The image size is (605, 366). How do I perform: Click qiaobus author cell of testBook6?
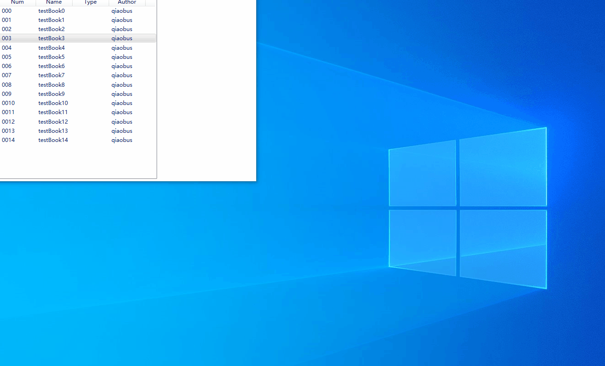tap(122, 66)
